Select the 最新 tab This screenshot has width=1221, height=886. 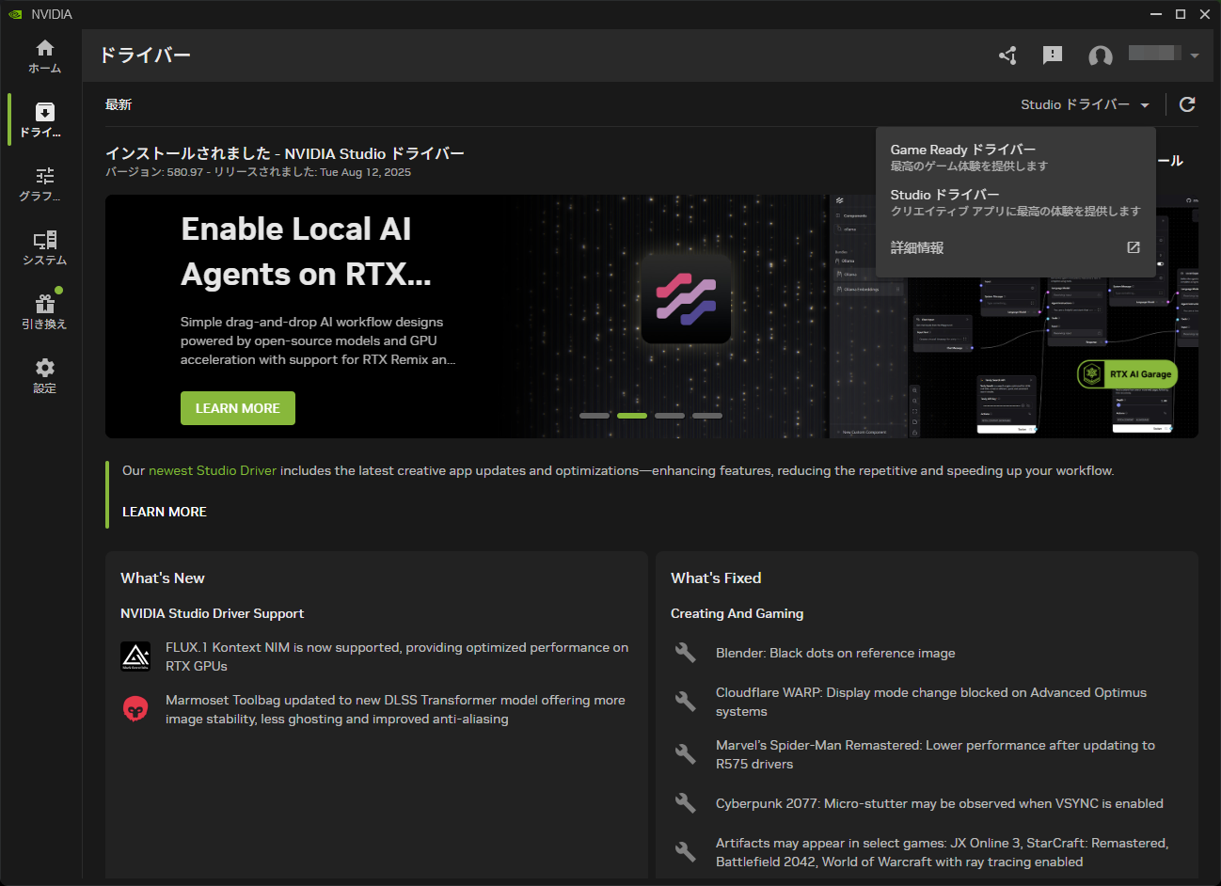pyautogui.click(x=119, y=104)
